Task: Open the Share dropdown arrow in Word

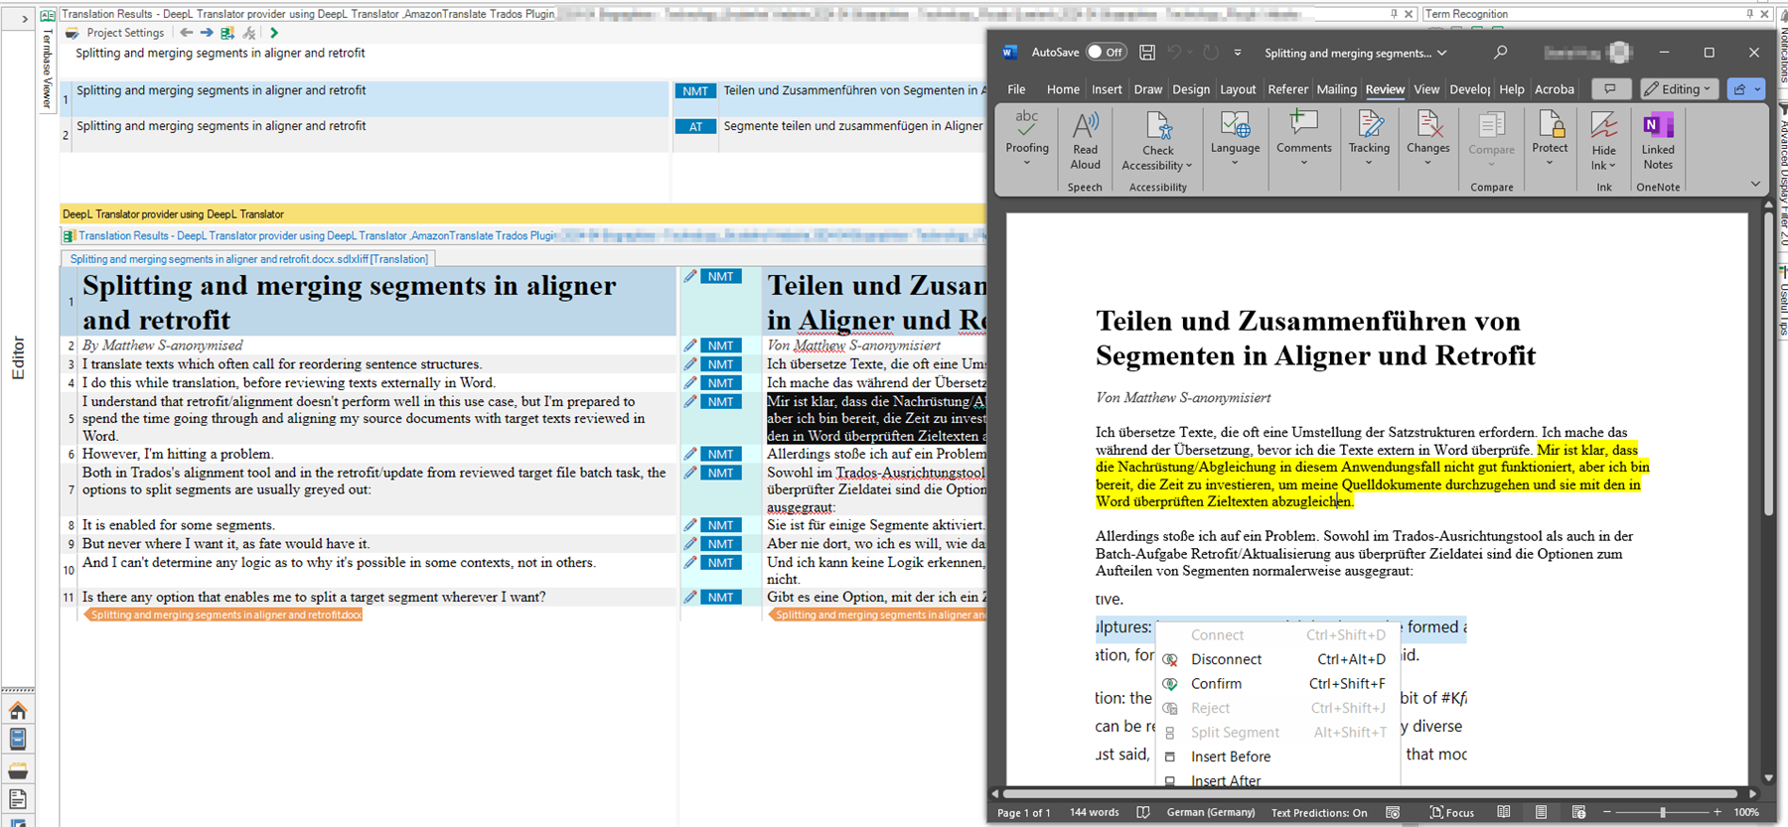Action: pos(1757,89)
